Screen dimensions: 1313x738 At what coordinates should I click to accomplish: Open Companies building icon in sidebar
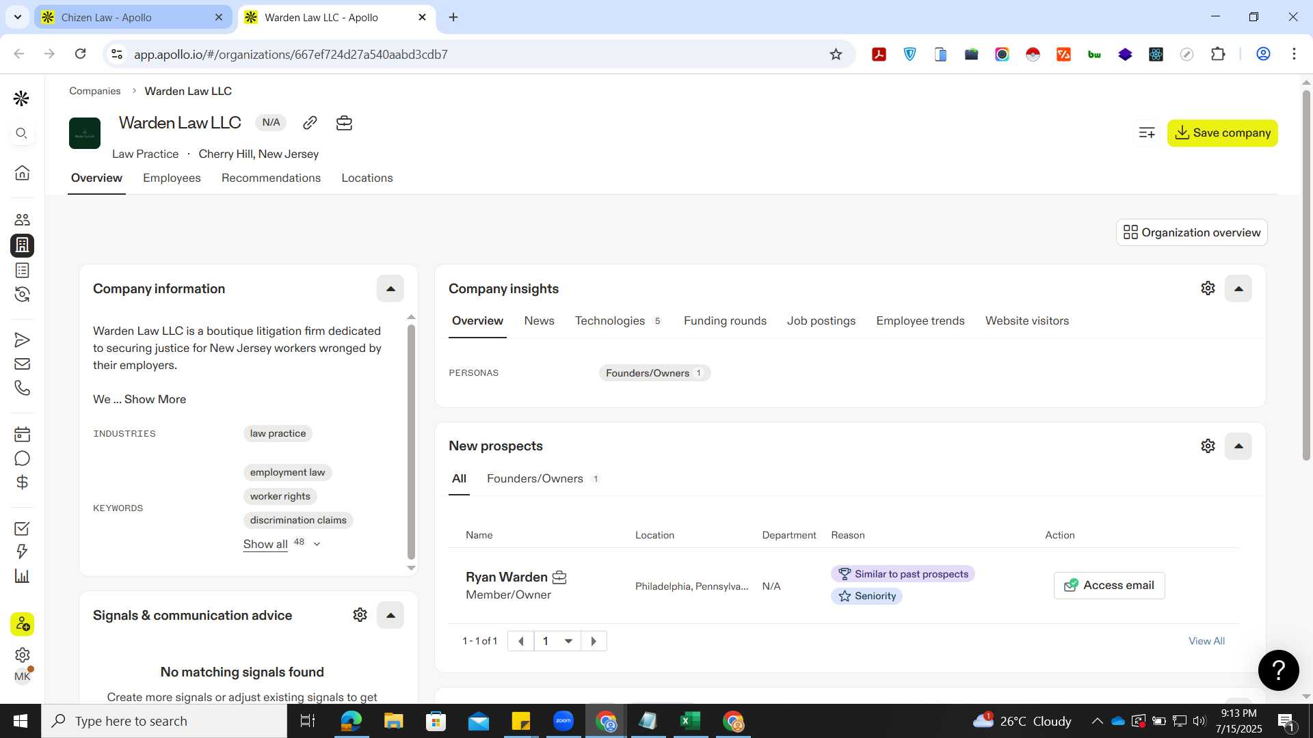[22, 245]
